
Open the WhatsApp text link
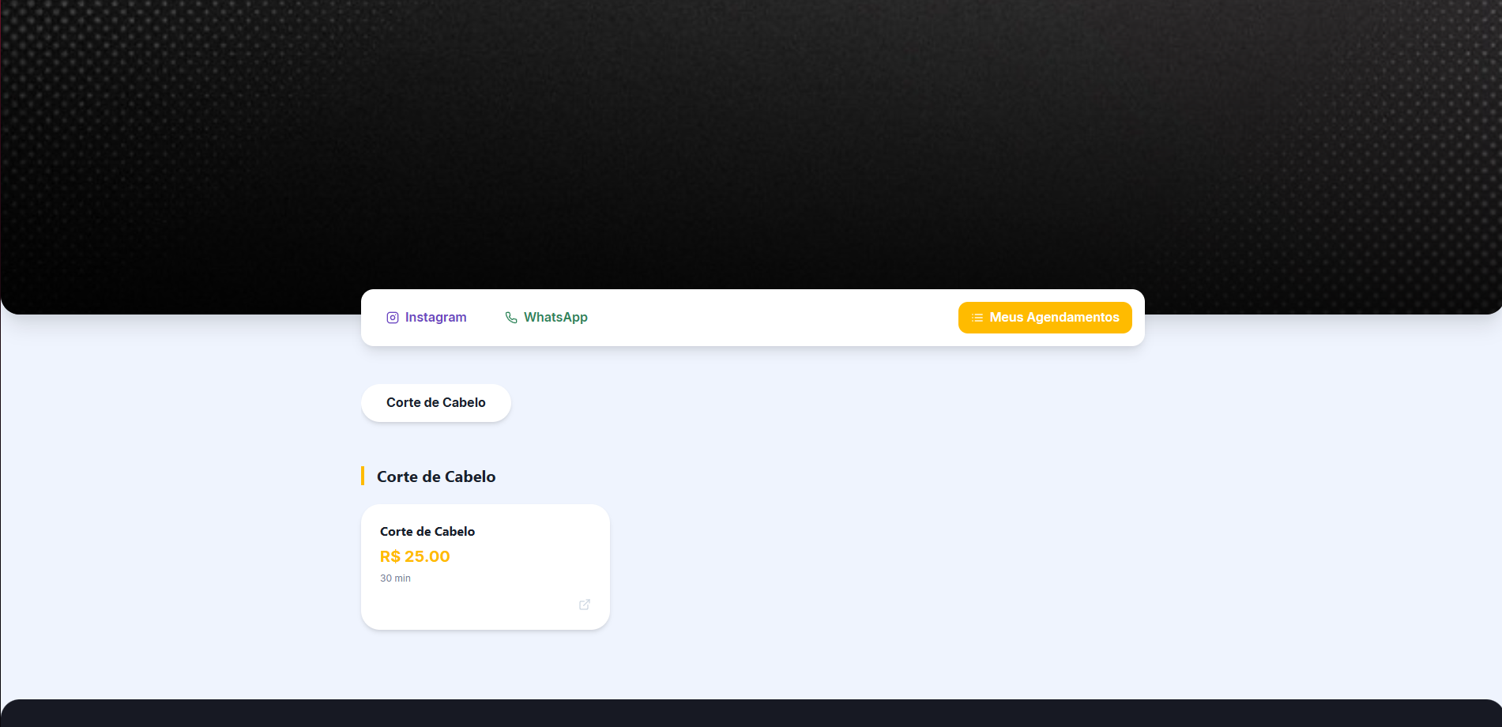point(555,318)
